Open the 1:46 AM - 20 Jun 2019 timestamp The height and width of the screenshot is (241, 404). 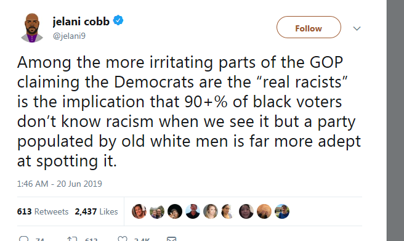pos(60,184)
